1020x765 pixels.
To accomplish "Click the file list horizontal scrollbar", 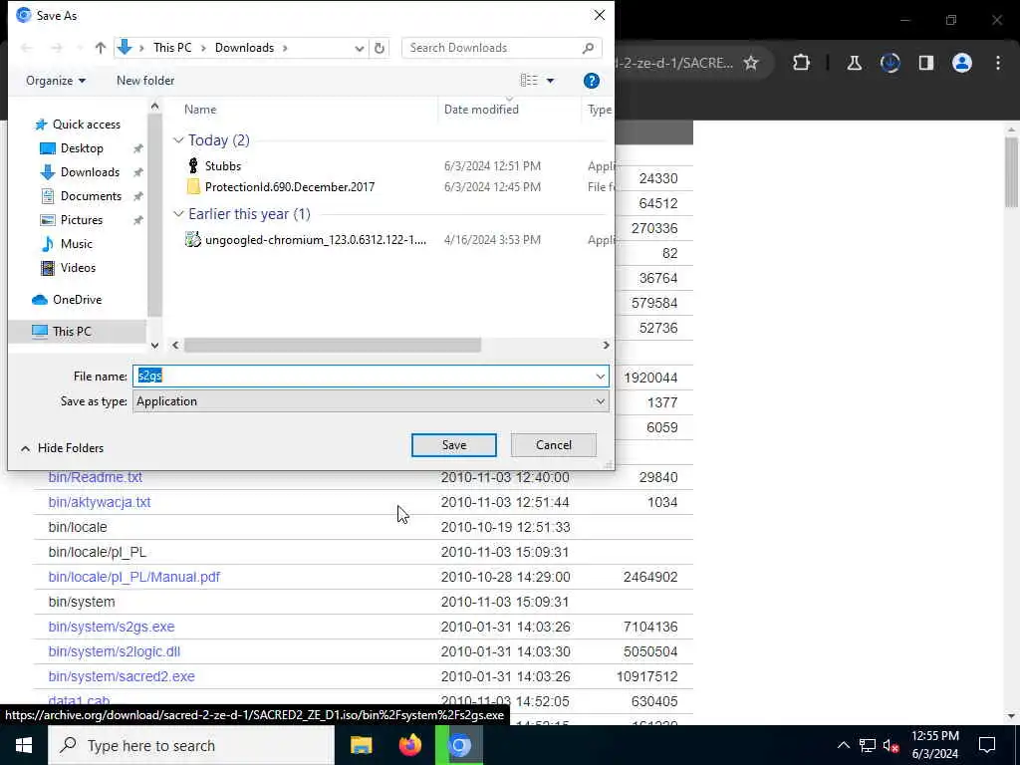I will [333, 345].
